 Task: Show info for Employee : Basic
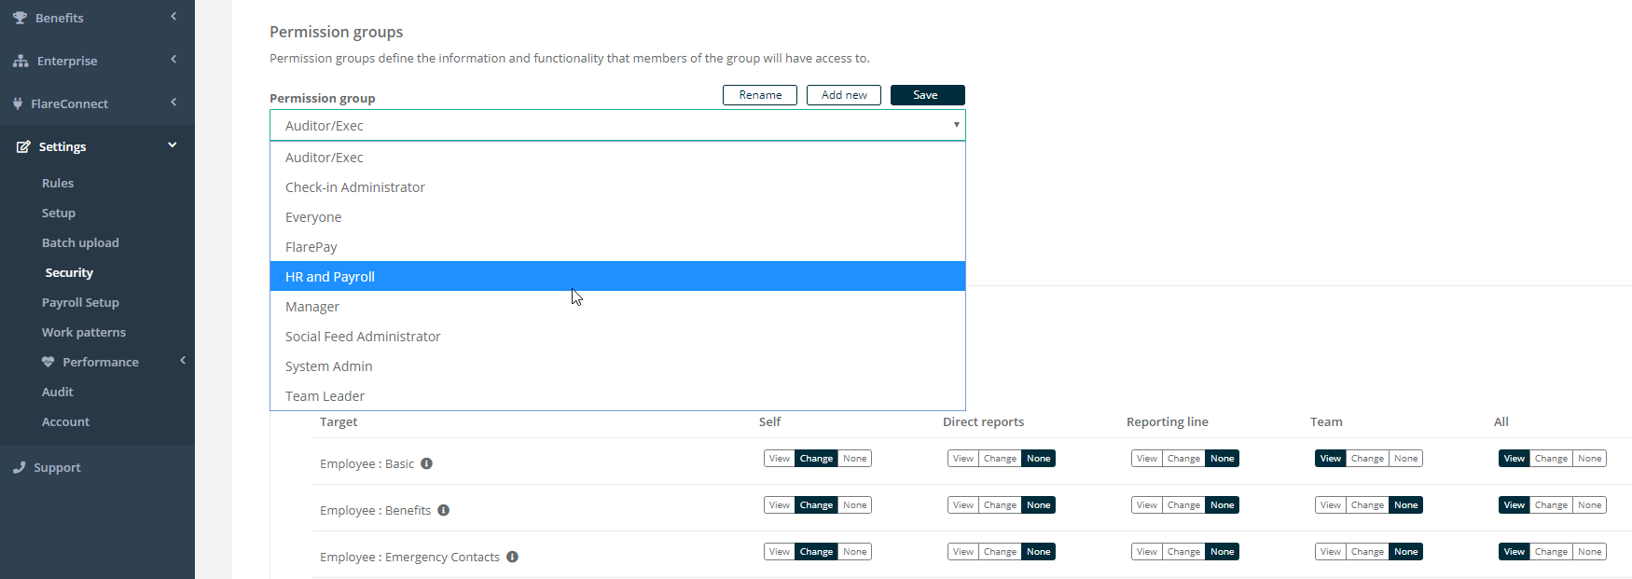tap(426, 463)
